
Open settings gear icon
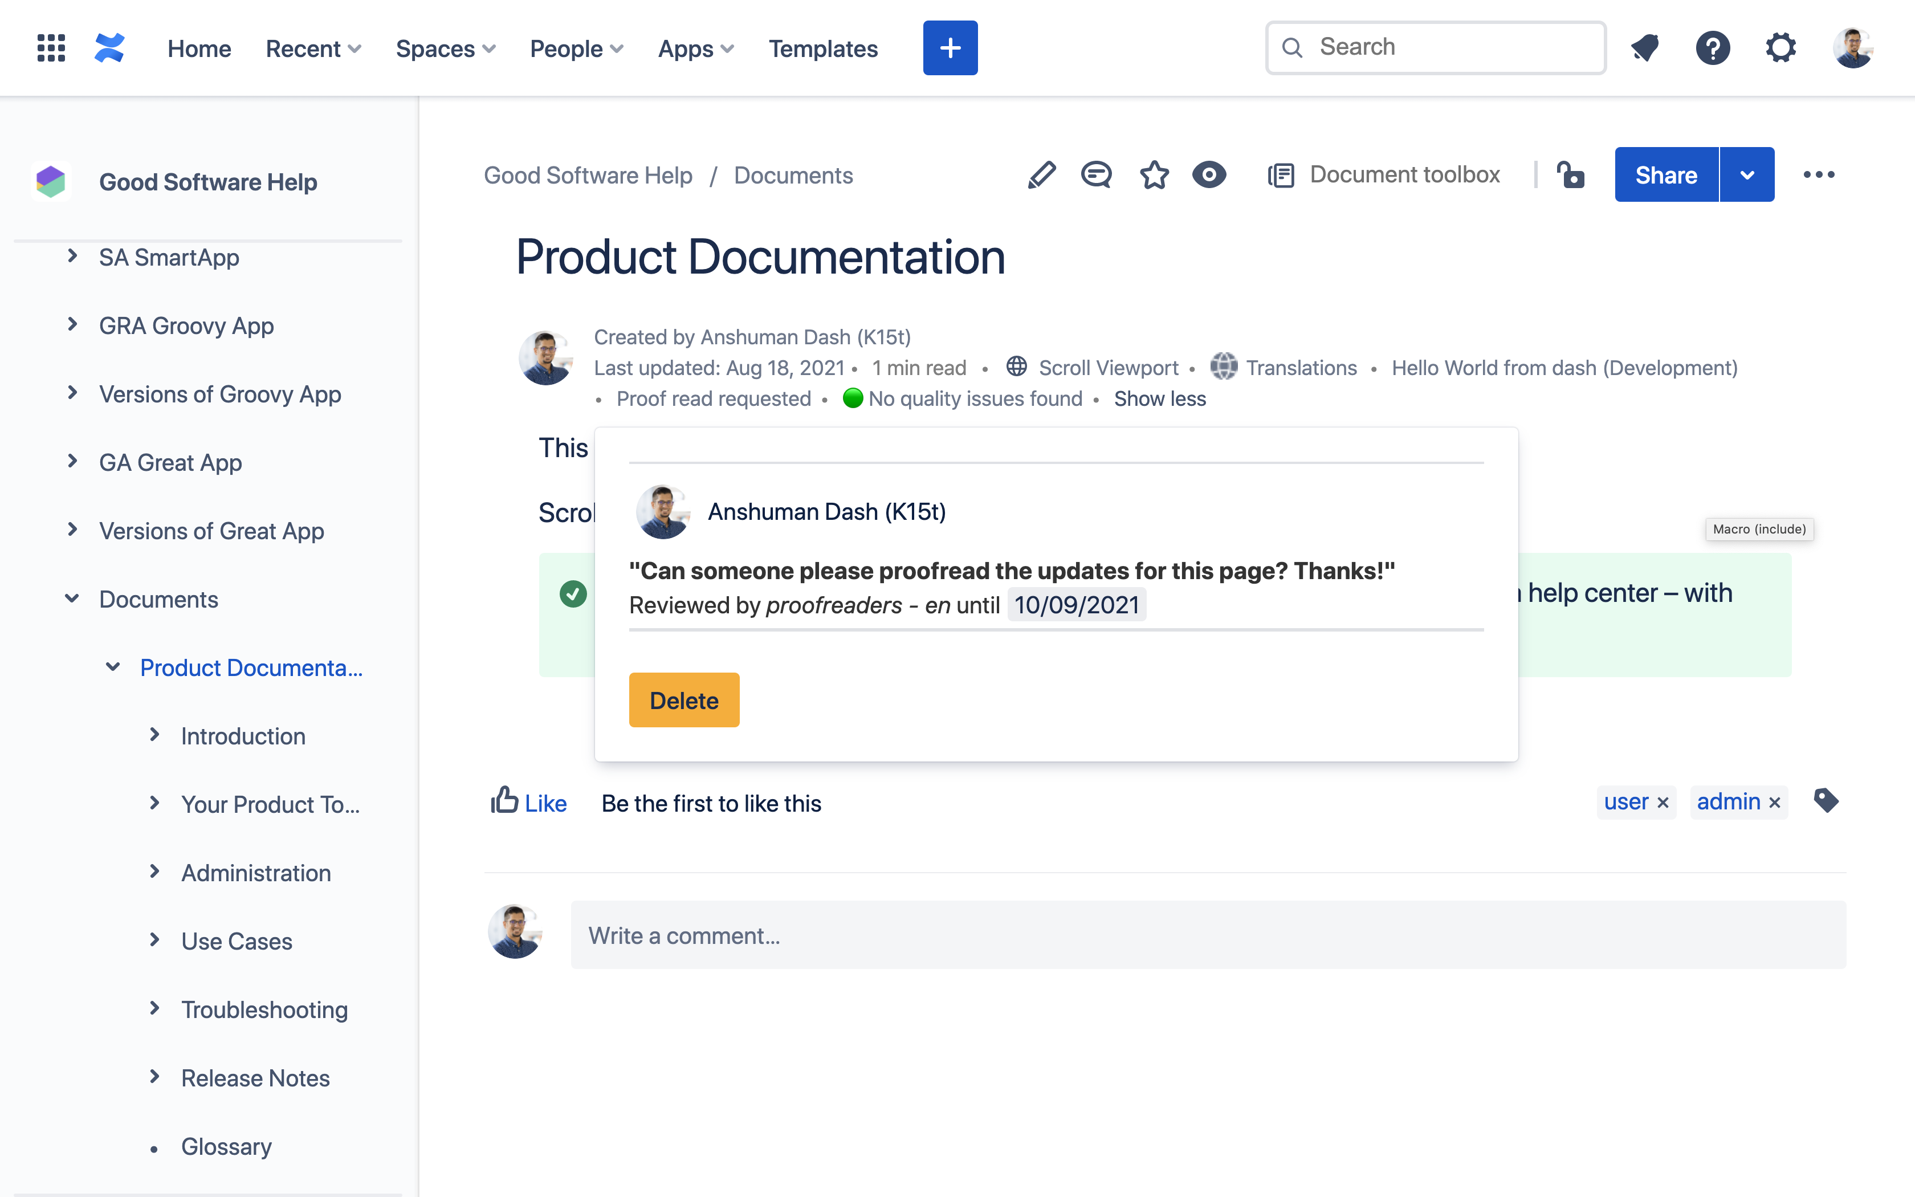(x=1780, y=48)
